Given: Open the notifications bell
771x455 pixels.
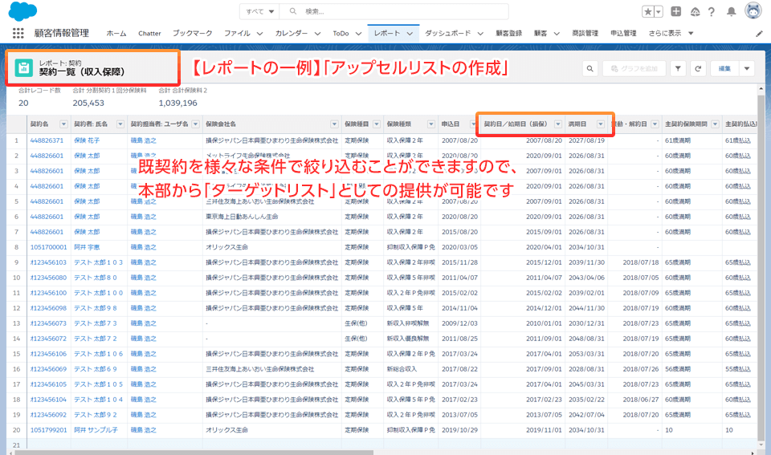Looking at the screenshot, I should click(x=731, y=11).
